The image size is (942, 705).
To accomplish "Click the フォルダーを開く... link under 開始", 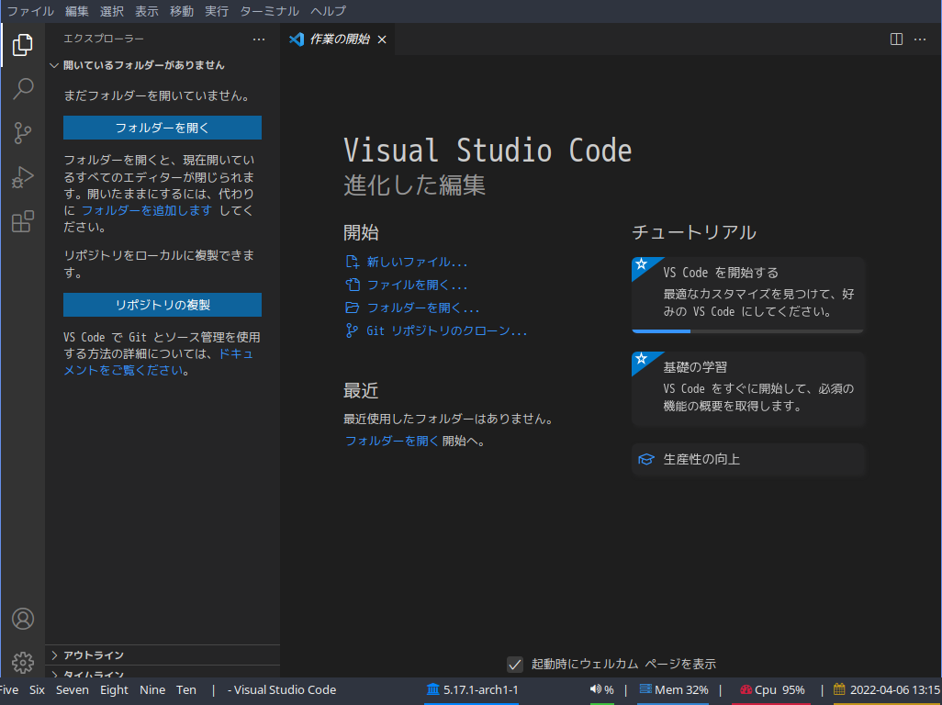I will coord(423,308).
